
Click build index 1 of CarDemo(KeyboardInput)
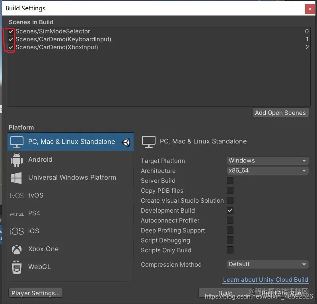[307, 39]
